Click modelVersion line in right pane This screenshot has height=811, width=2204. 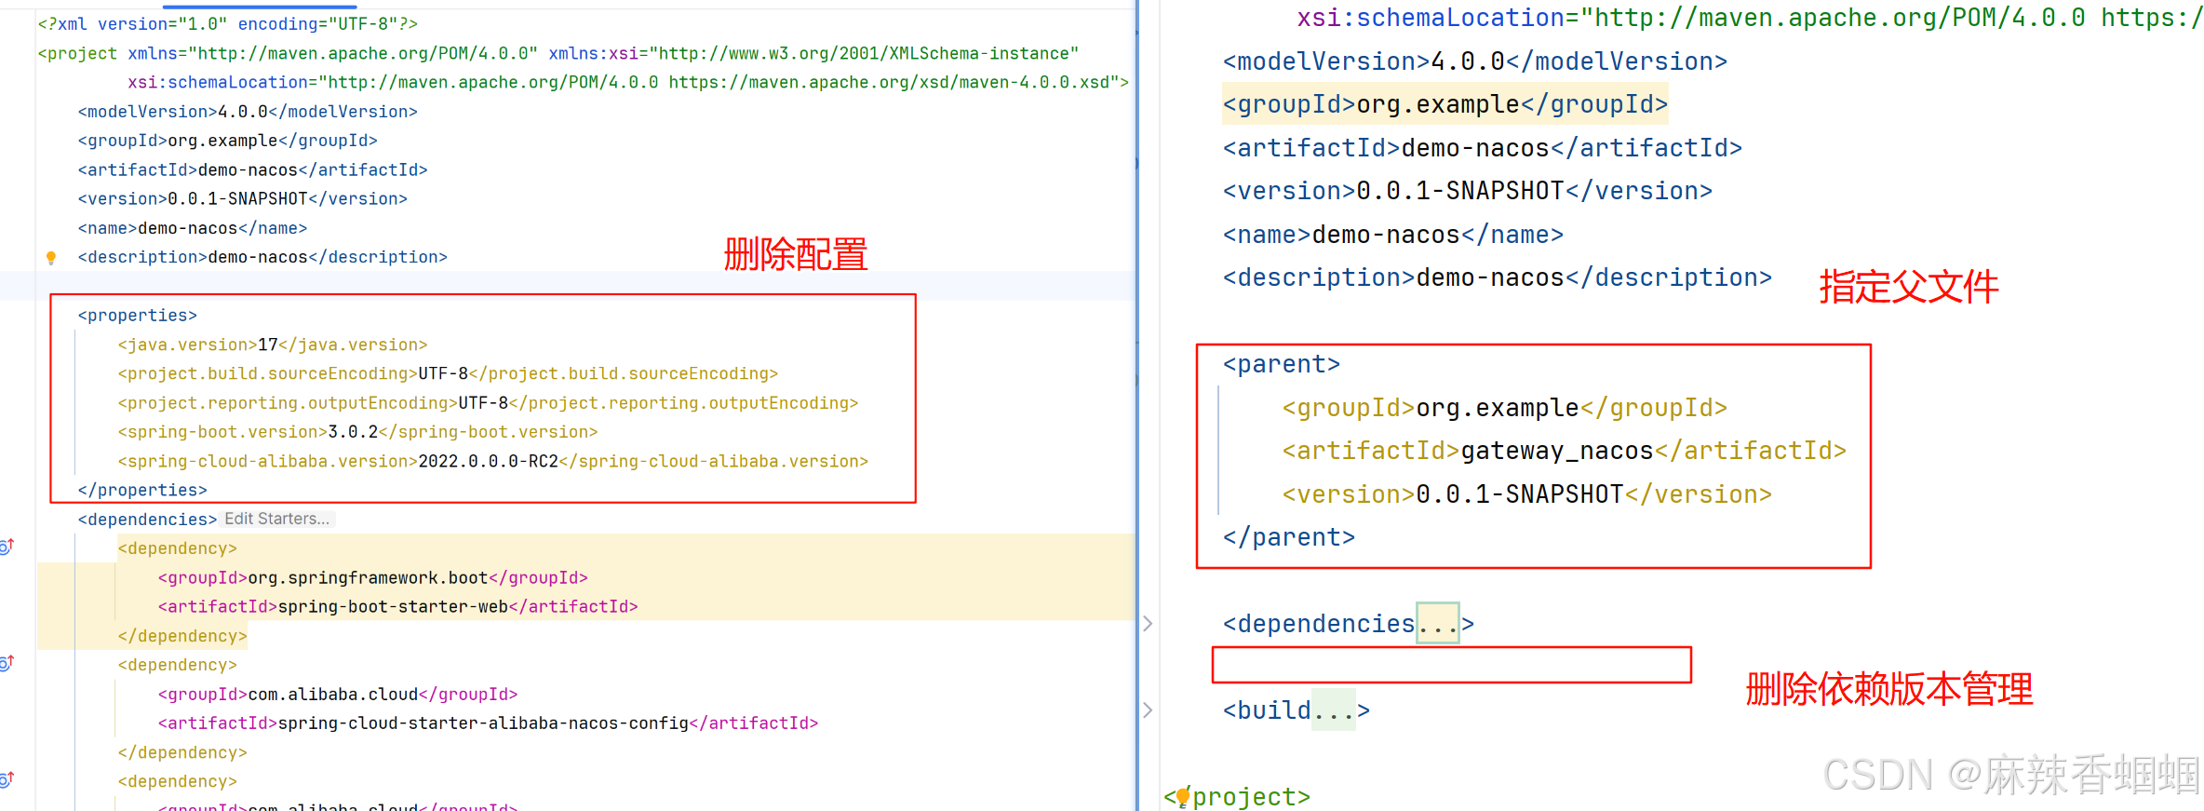point(1475,61)
